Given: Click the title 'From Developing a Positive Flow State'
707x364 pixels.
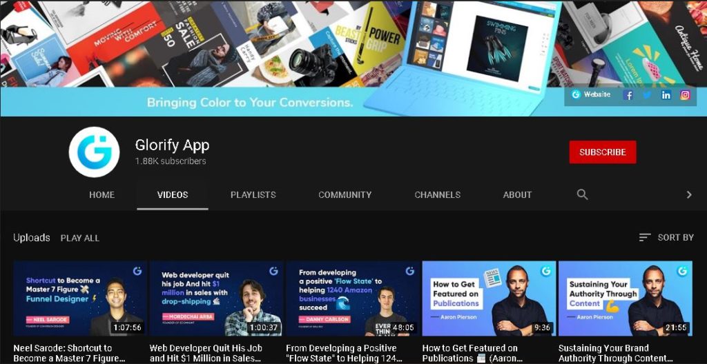Looking at the screenshot, I should (x=344, y=354).
